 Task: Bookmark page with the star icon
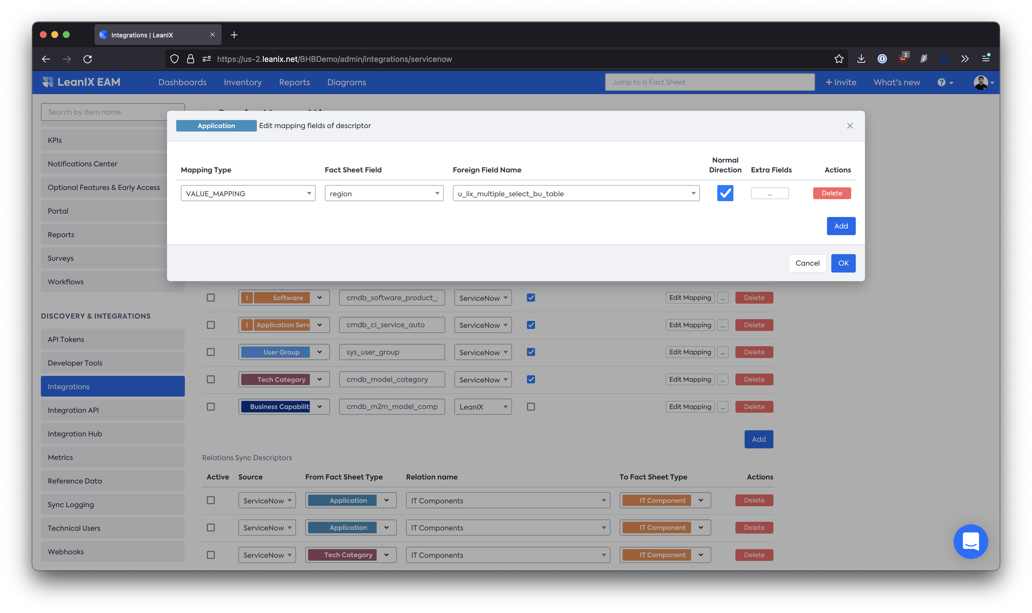tap(838, 59)
